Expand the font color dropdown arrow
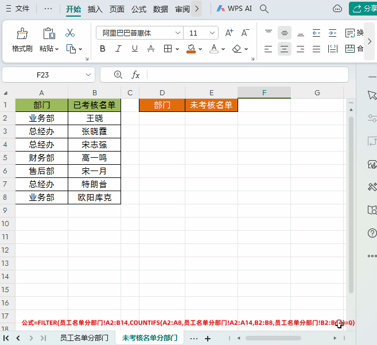This screenshot has height=345, width=377. point(223,49)
